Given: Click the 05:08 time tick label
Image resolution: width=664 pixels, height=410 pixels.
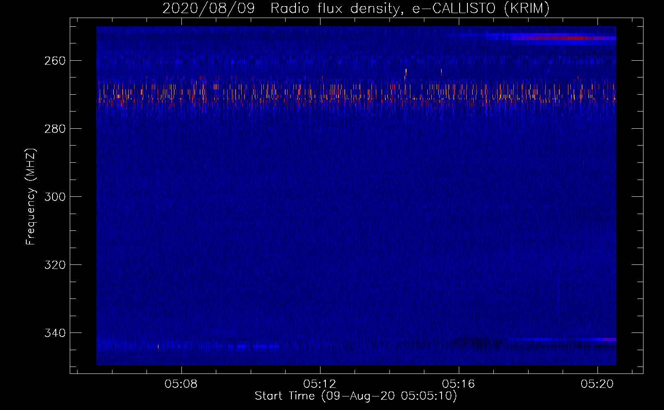Looking at the screenshot, I should pos(181,384).
